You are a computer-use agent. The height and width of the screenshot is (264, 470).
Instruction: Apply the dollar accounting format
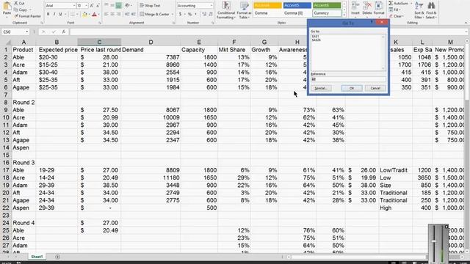click(x=180, y=14)
